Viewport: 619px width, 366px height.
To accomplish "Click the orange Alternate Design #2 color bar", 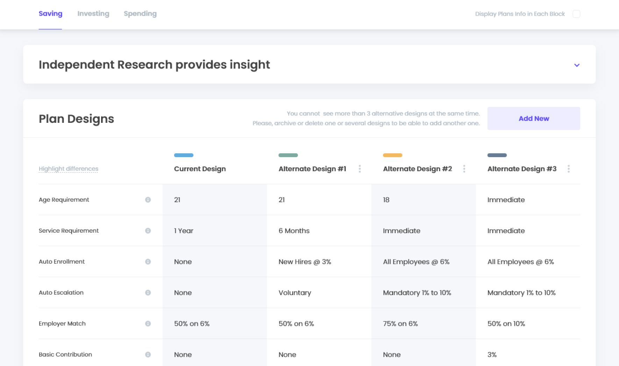I will tap(392, 155).
